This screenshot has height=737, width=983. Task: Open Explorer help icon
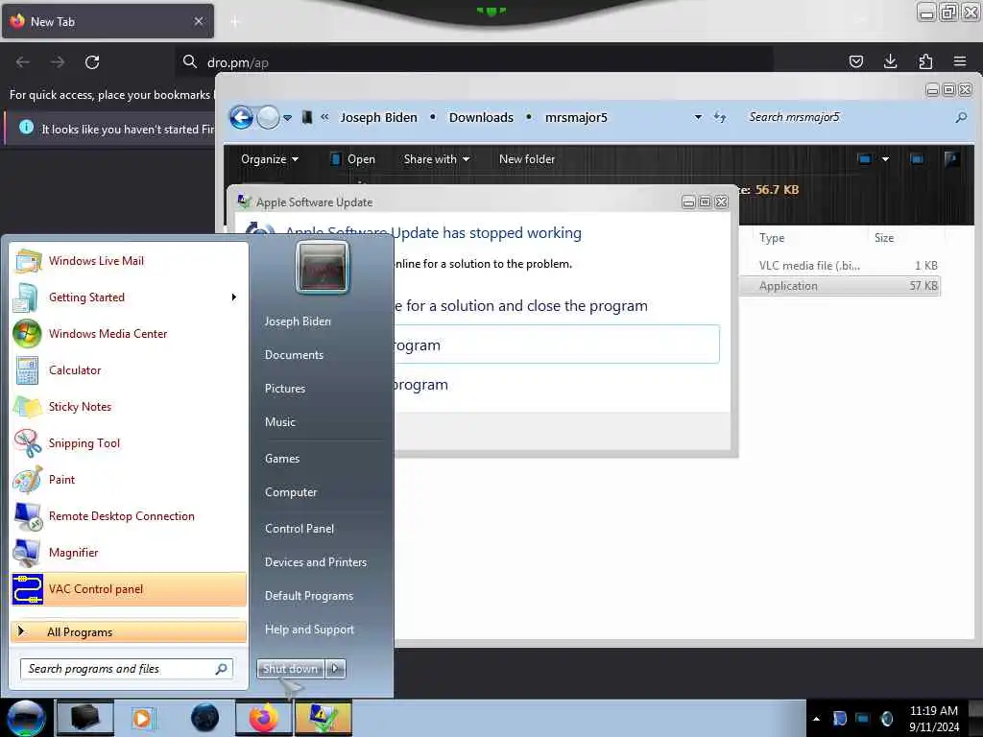pyautogui.click(x=951, y=159)
